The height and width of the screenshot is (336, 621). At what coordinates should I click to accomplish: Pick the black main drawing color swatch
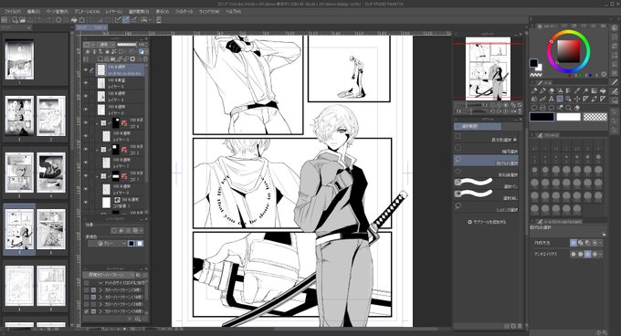(x=542, y=117)
